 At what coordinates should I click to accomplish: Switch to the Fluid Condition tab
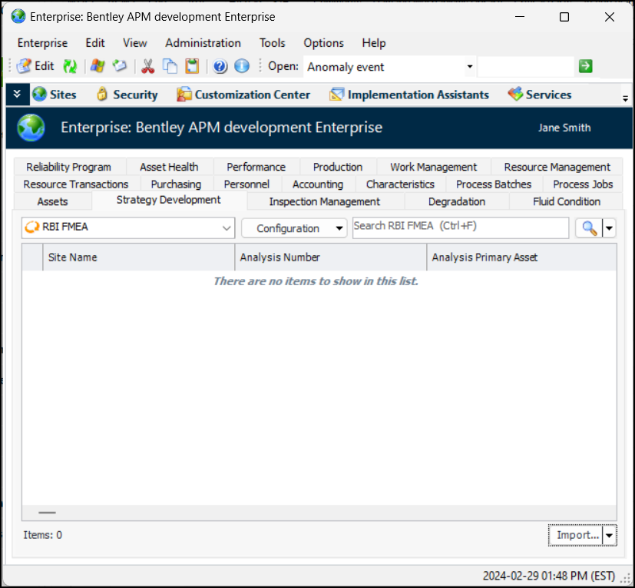[567, 201]
